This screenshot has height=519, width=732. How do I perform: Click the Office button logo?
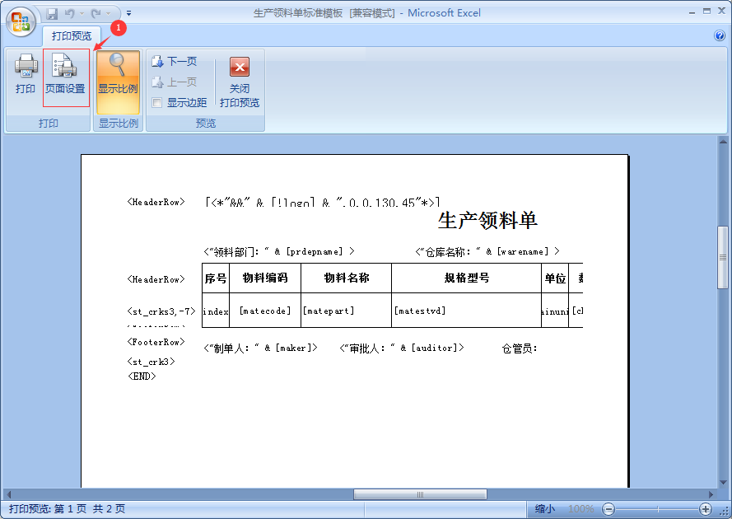[21, 21]
